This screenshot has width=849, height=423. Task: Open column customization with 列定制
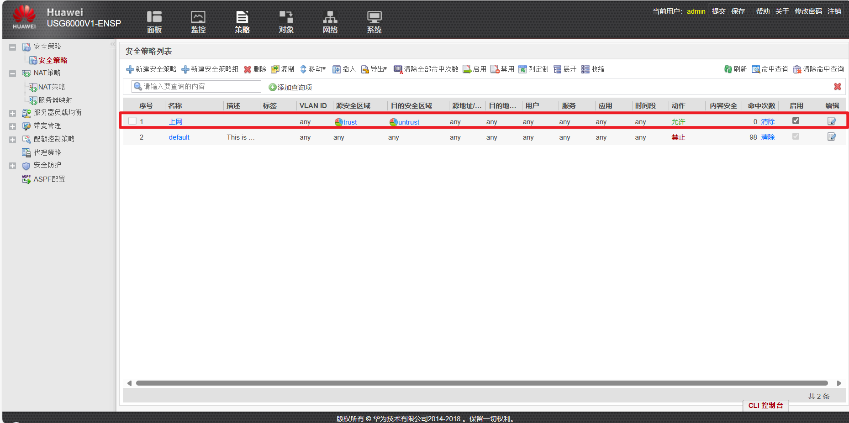click(533, 69)
